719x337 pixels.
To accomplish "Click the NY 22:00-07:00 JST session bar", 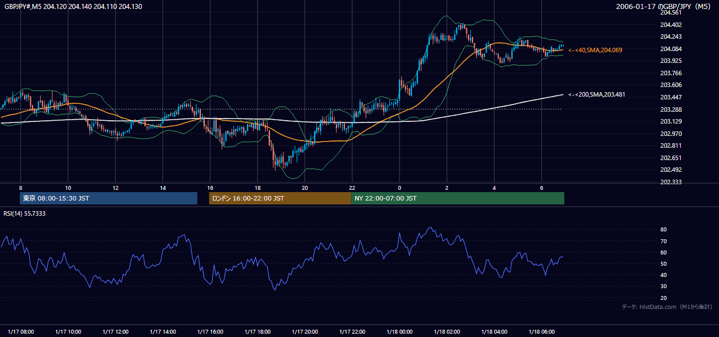I will click(x=457, y=198).
